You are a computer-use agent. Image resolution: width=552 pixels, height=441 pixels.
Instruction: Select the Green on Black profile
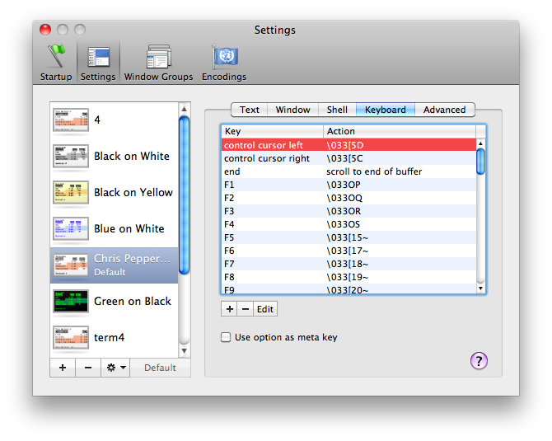click(114, 301)
